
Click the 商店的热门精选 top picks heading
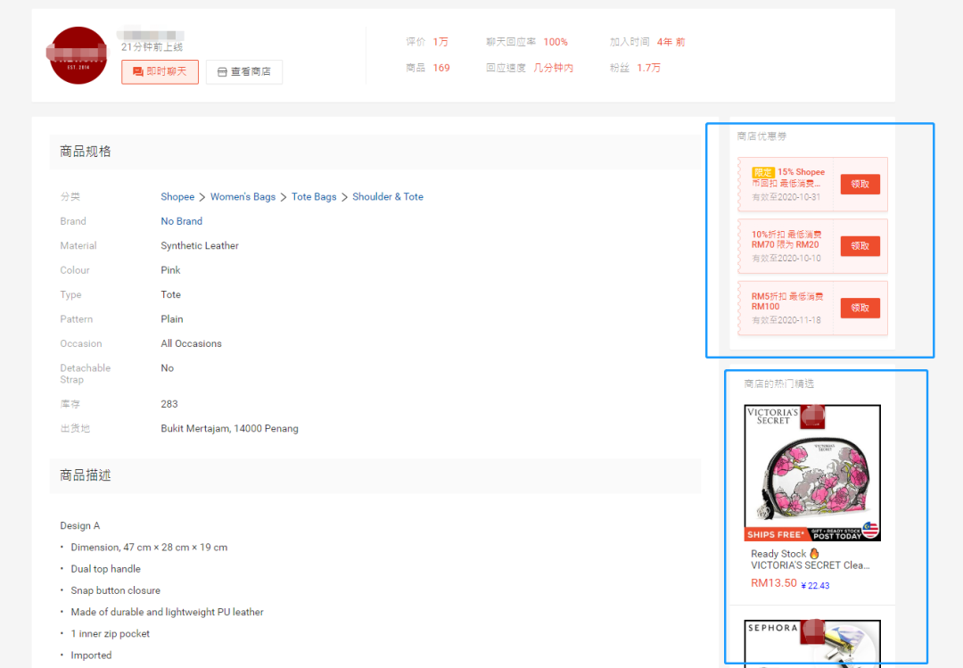tap(778, 384)
